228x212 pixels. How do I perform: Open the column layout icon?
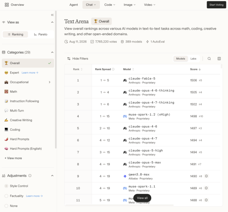click(219, 59)
